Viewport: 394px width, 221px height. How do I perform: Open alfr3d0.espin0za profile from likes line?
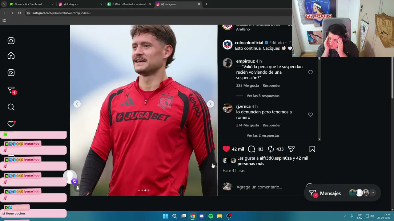(x=275, y=158)
